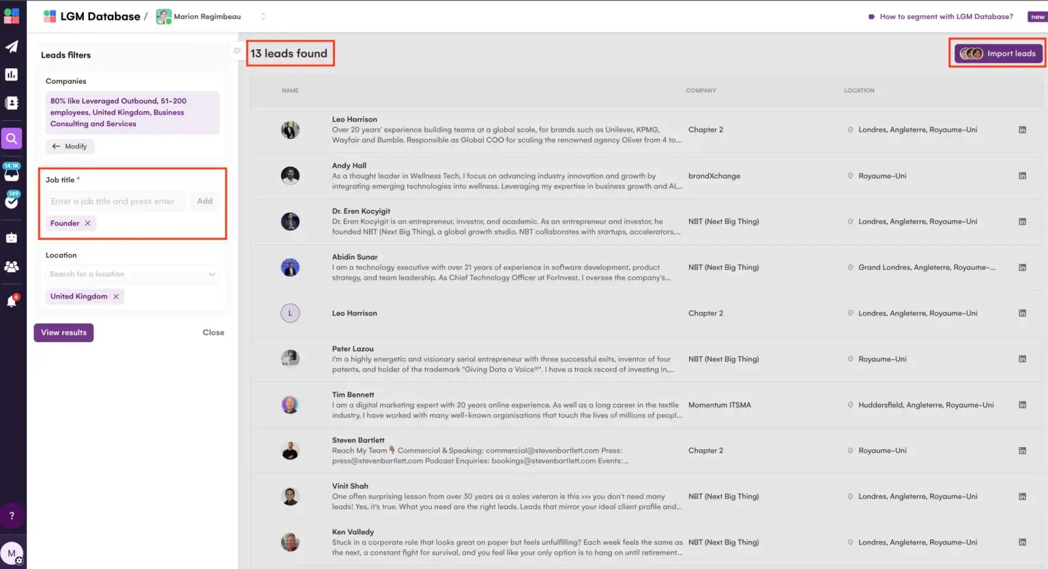The image size is (1048, 569).
Task: Open LinkedIn icon for Leo Harrison without description
Action: tap(1022, 313)
